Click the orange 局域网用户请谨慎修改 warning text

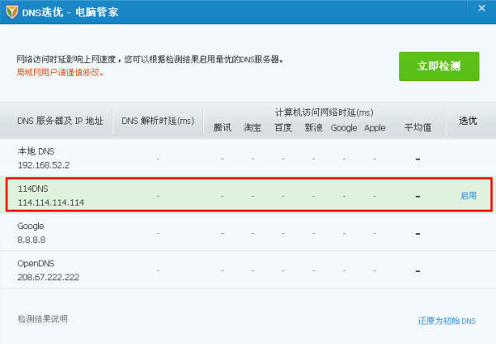(x=60, y=73)
